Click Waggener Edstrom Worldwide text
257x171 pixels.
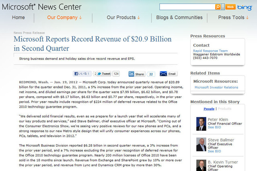(x=216, y=54)
